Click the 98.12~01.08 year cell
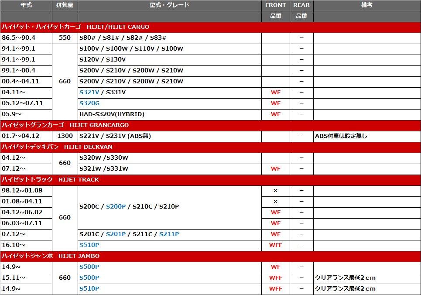This screenshot has height=295, width=421. tap(26, 191)
